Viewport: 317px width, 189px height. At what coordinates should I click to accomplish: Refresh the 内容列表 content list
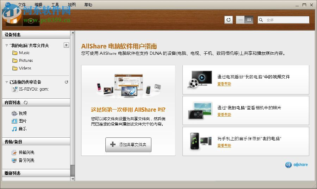click(x=25, y=103)
